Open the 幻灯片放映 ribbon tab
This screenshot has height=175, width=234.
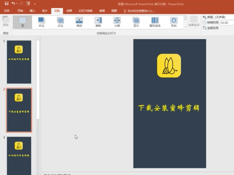click(86, 11)
